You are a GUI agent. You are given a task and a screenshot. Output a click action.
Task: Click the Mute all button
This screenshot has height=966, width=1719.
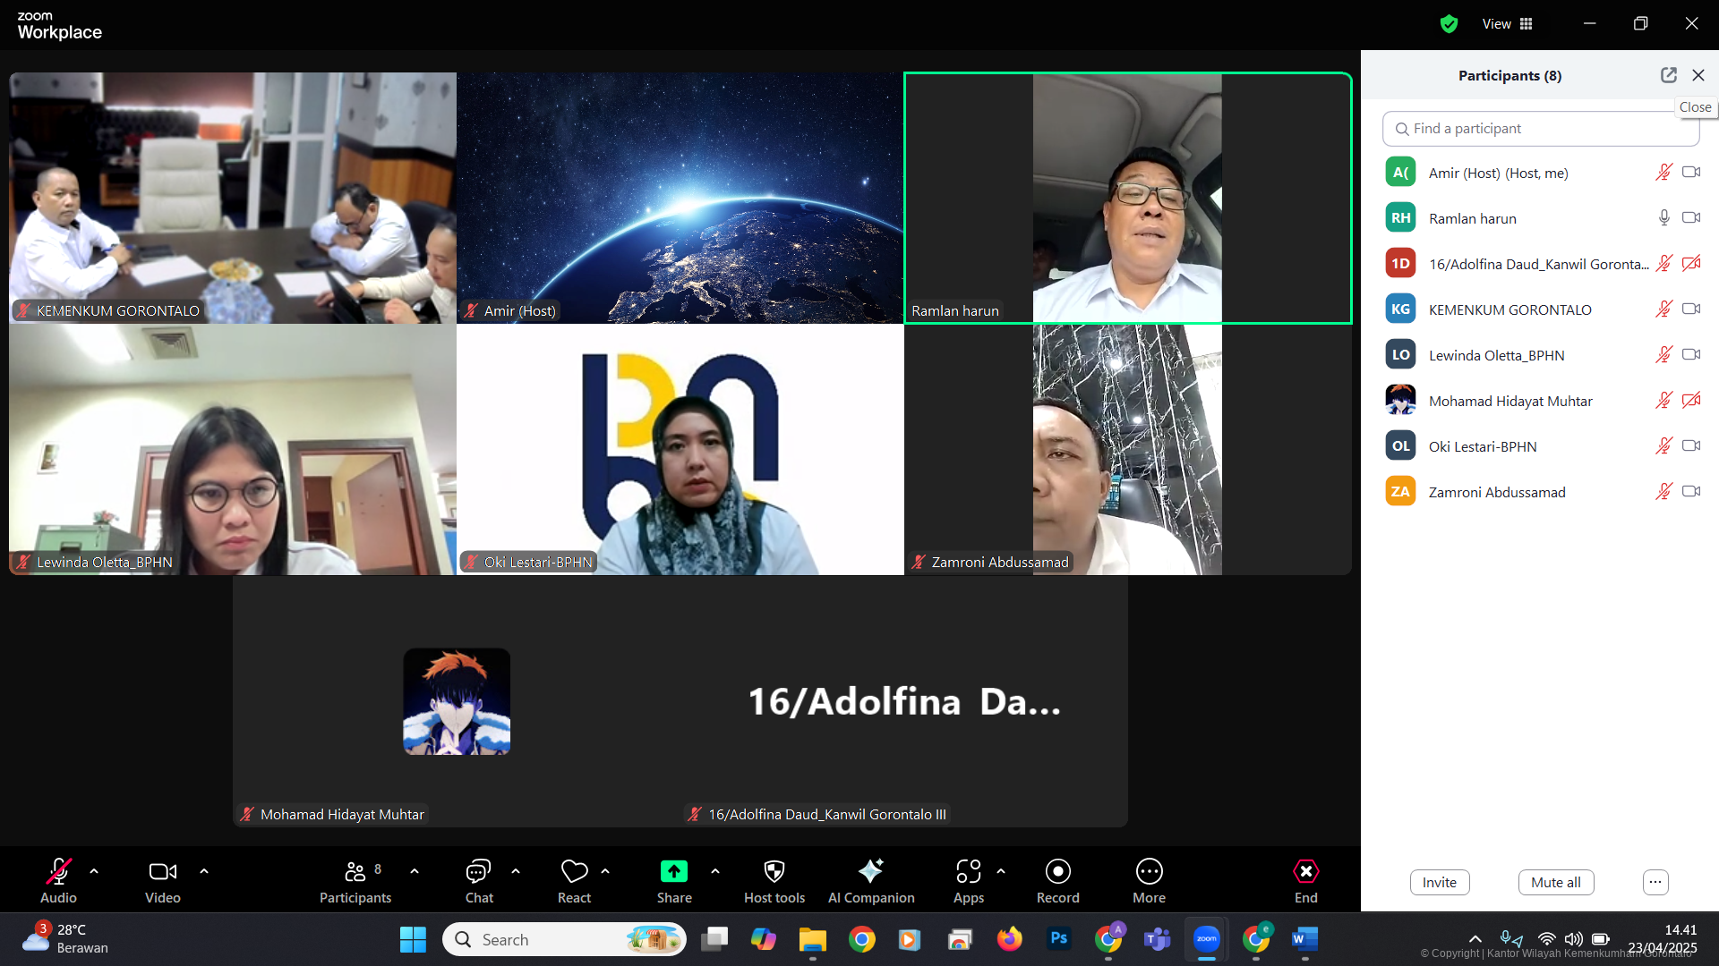click(1555, 882)
